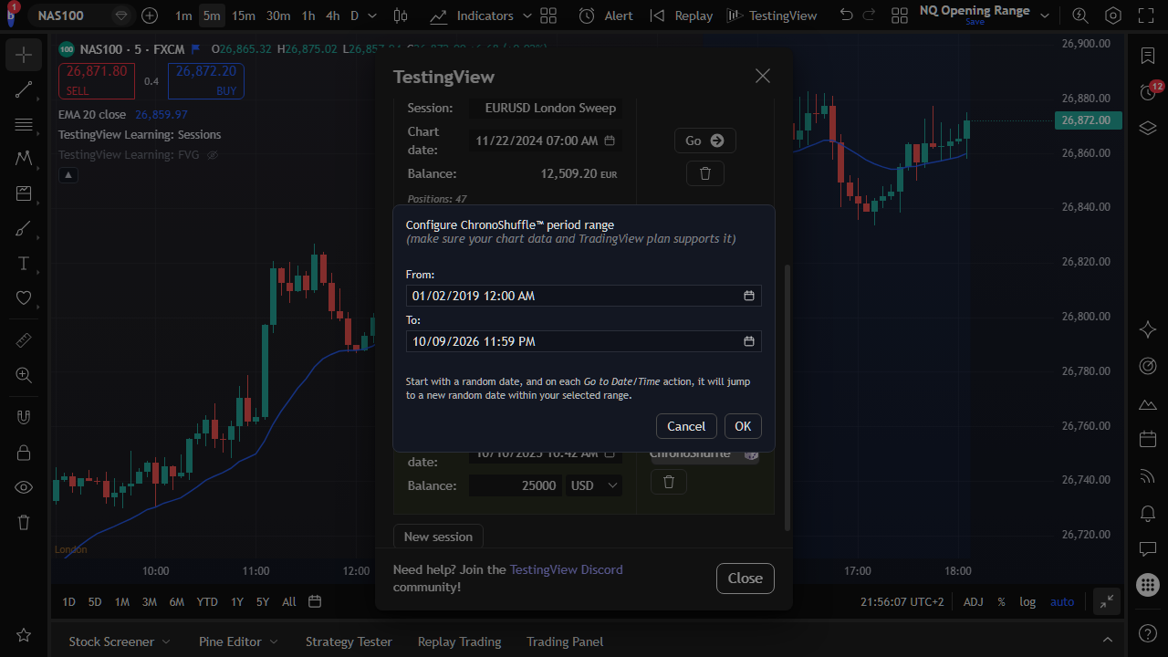Remove drawings with the trash icon

pos(24,522)
